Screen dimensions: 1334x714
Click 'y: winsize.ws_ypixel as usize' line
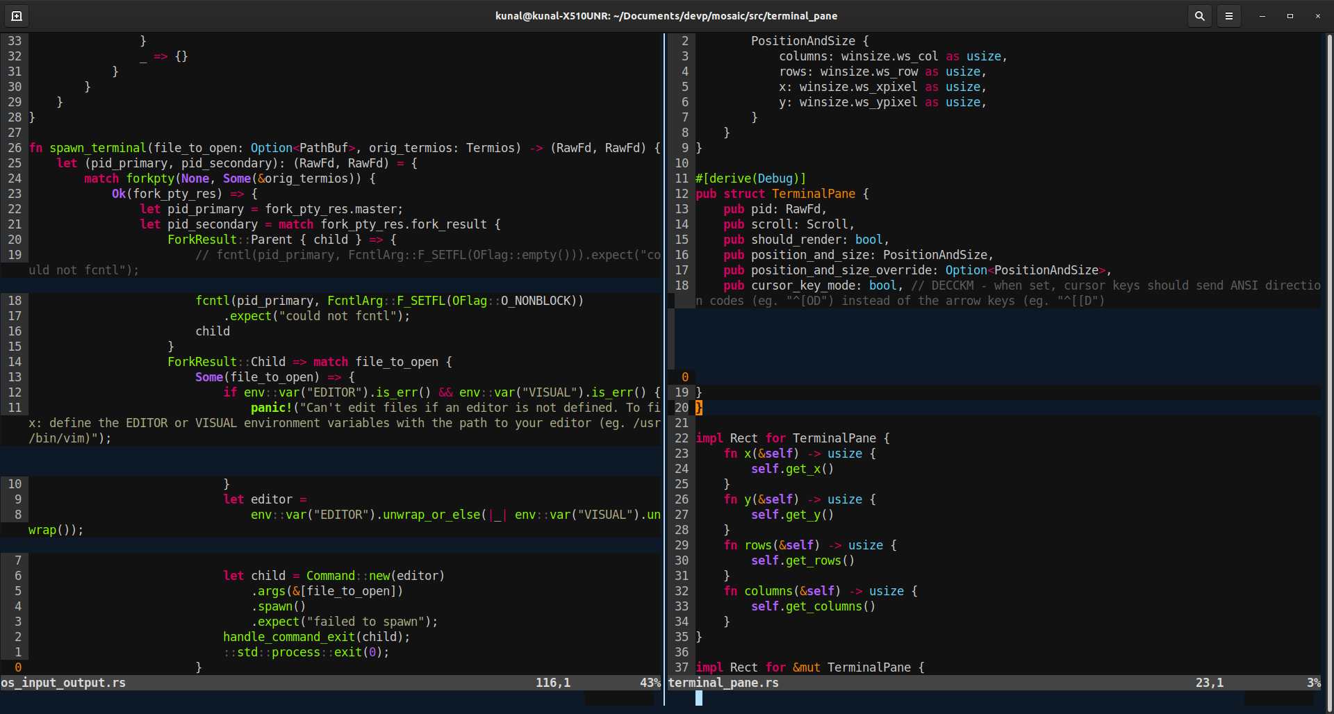coord(883,102)
